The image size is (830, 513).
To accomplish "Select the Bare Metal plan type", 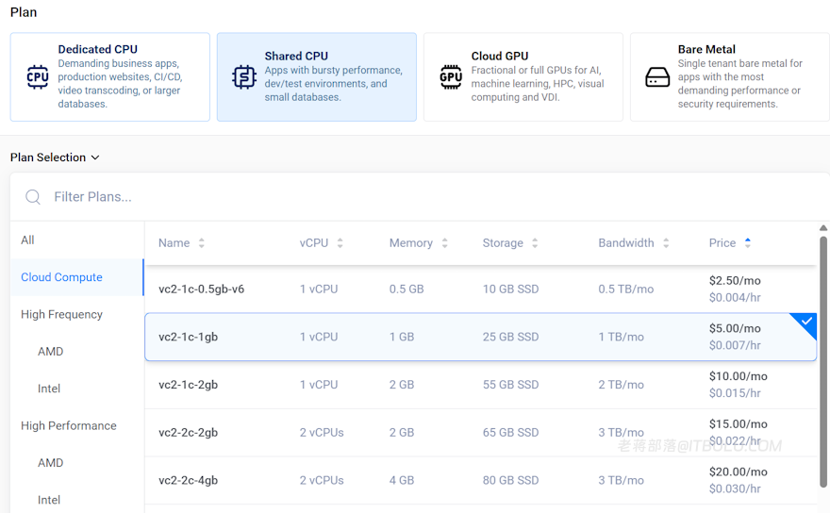I will pyautogui.click(x=730, y=76).
